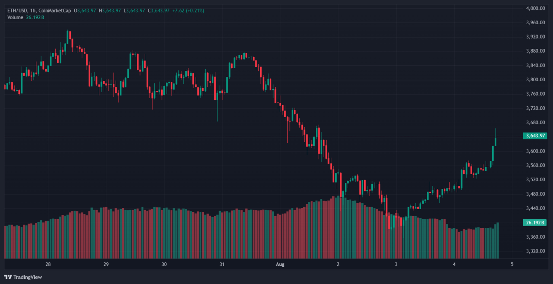Click the 4,000.00 price axis label
The width and height of the screenshot is (553, 284).
click(535, 8)
